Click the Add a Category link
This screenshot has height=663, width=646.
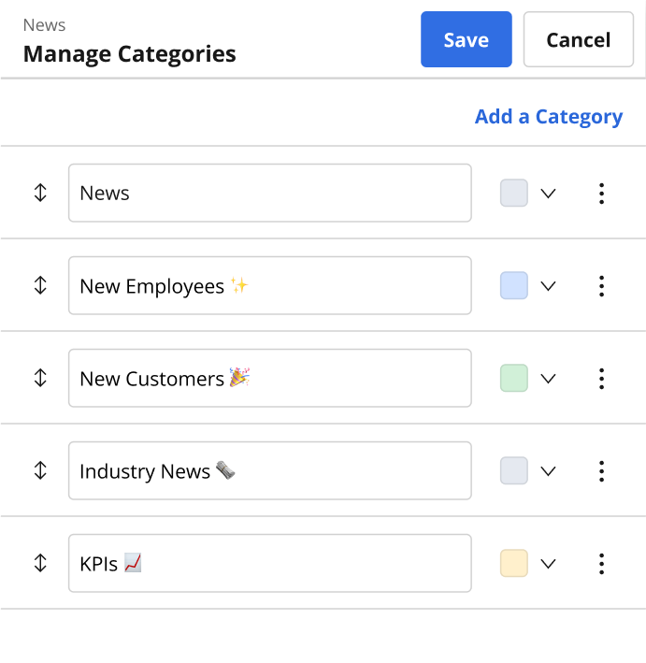[549, 117]
